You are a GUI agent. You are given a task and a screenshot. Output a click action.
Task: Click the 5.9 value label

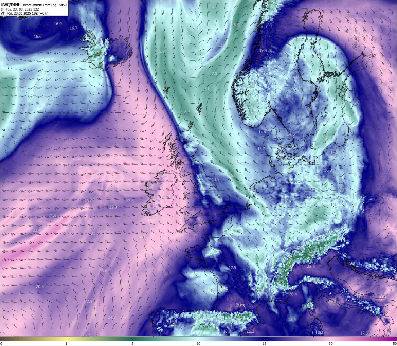tap(237, 25)
